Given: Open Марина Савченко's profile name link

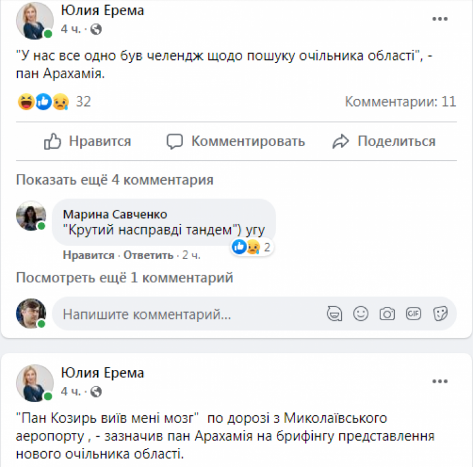Looking at the screenshot, I should (115, 215).
